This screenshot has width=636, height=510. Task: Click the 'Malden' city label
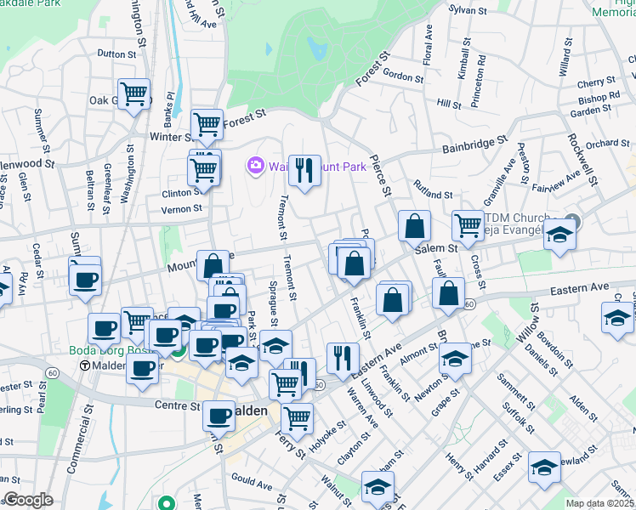click(251, 411)
